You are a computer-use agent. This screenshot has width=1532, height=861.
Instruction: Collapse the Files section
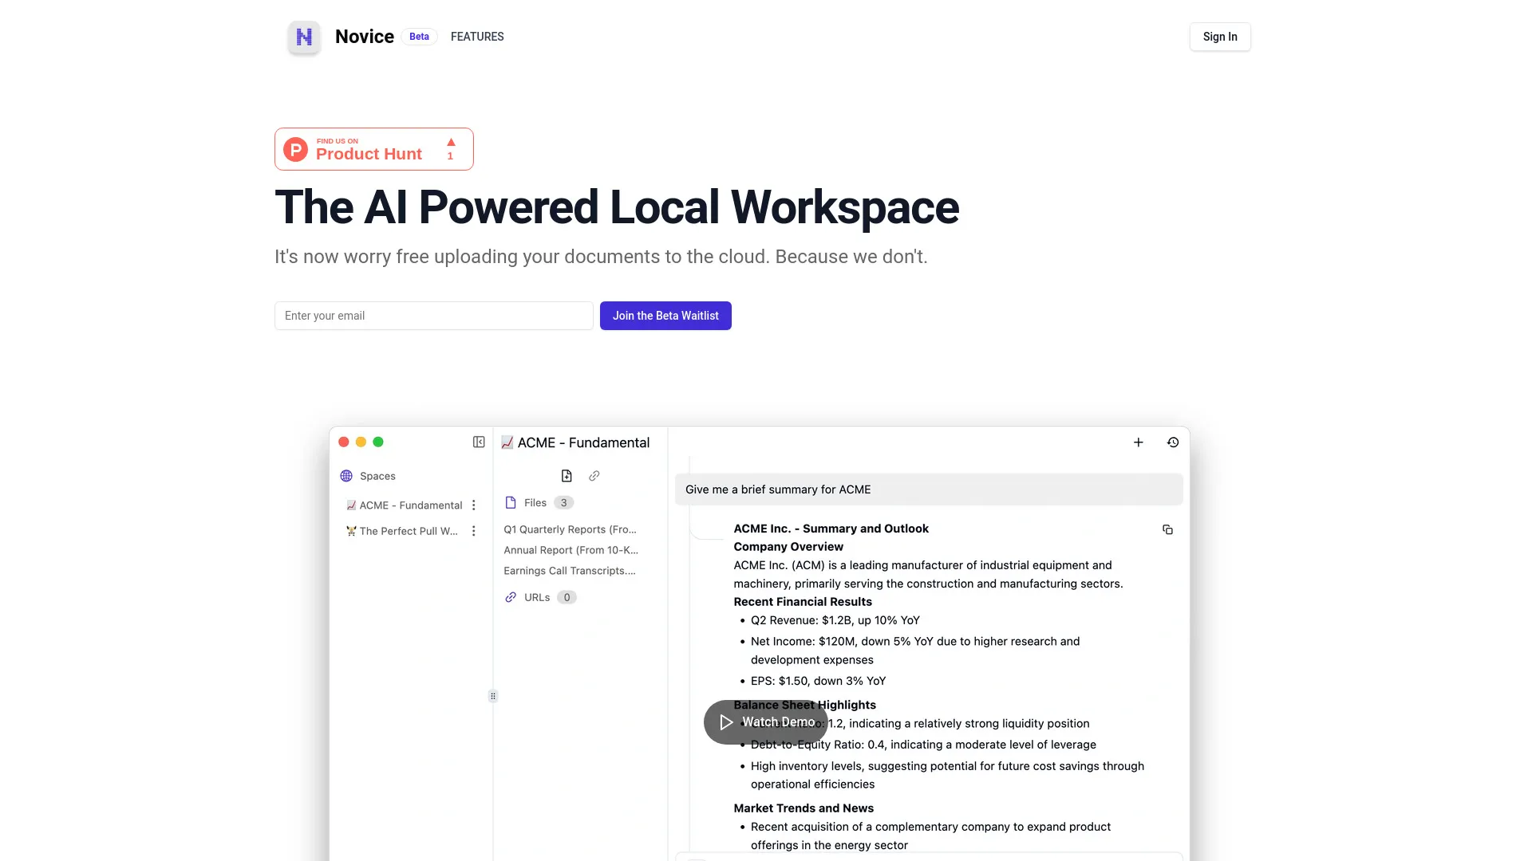coord(535,502)
